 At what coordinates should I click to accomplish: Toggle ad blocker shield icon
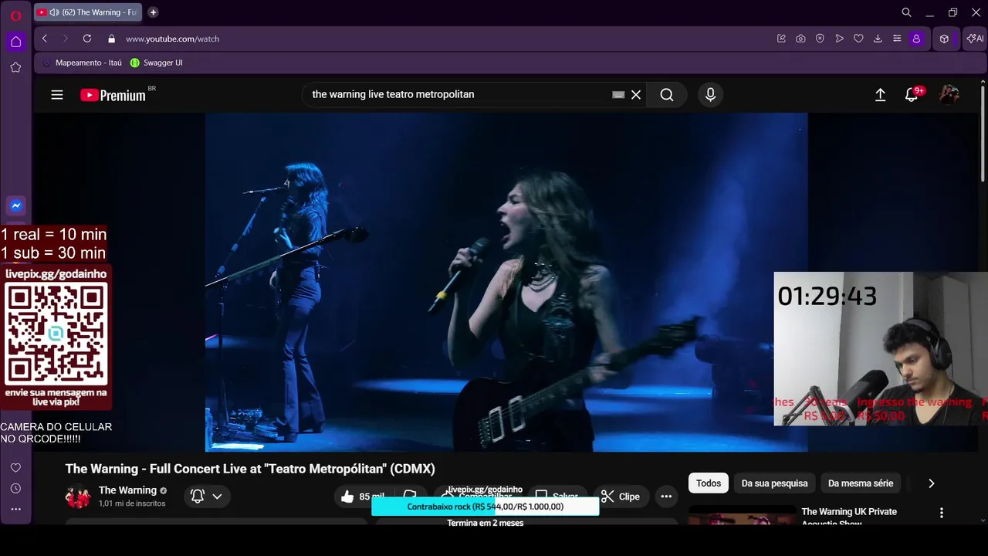(x=820, y=39)
